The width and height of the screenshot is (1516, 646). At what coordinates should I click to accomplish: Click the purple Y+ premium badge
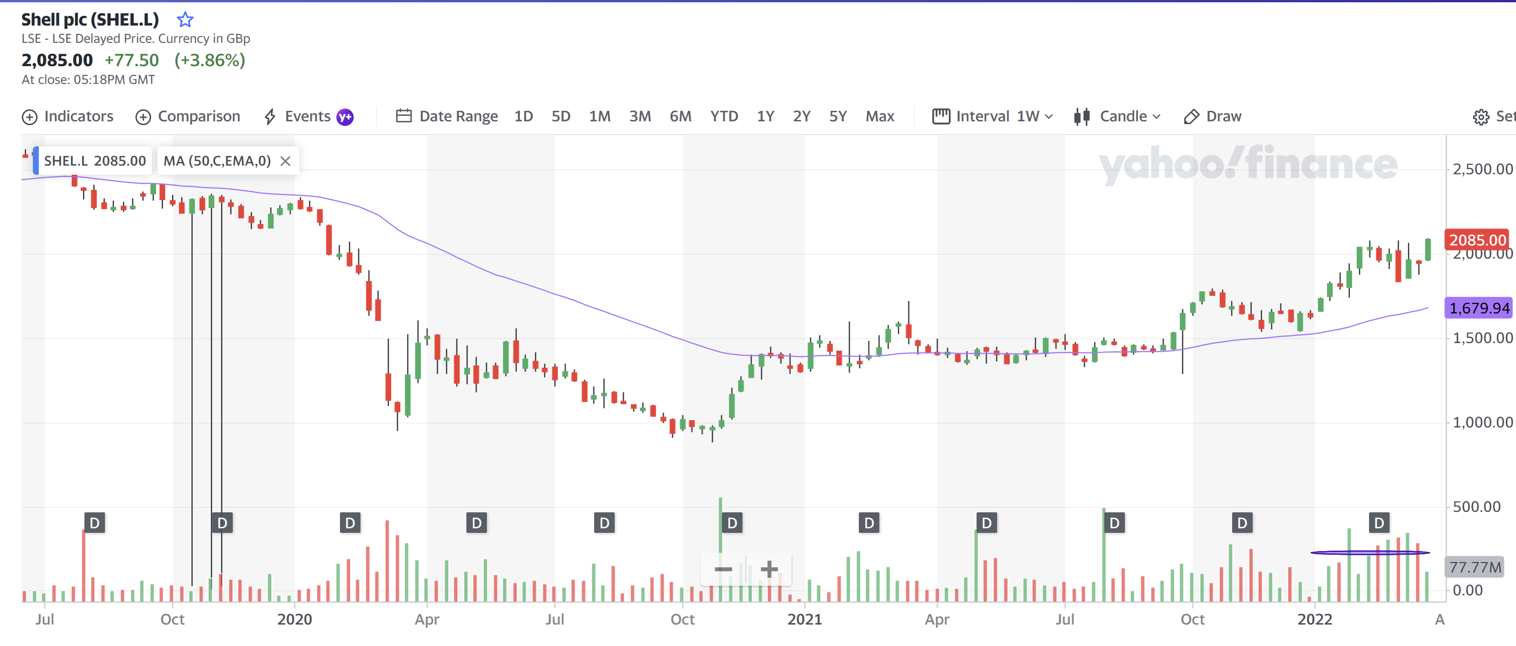pyautogui.click(x=345, y=117)
